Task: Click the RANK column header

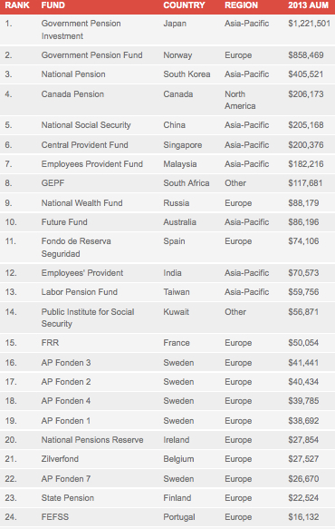Action: pos(17,5)
